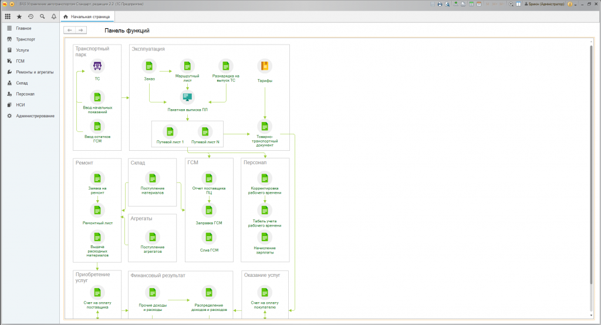The image size is (601, 325).
Task: Open the calendar icon
Action: coord(479,4)
